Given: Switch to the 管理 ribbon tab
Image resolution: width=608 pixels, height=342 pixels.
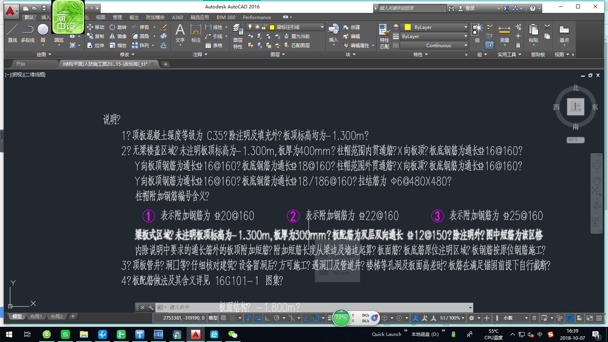Looking at the screenshot, I should pos(117,17).
